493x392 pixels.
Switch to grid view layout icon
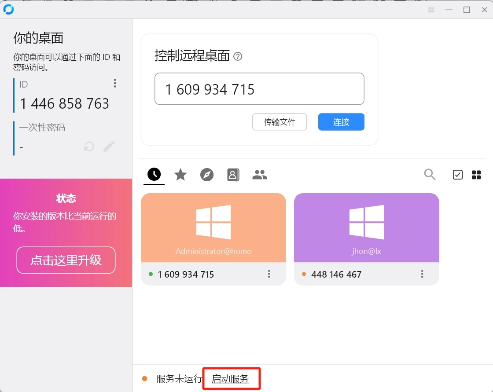point(476,175)
